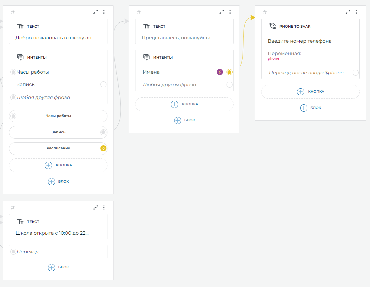Click connection icon on Phone to $var block

point(348,12)
